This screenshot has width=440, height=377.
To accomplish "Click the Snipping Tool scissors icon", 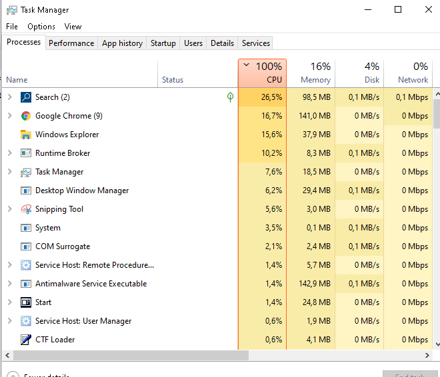I will pyautogui.click(x=26, y=209).
